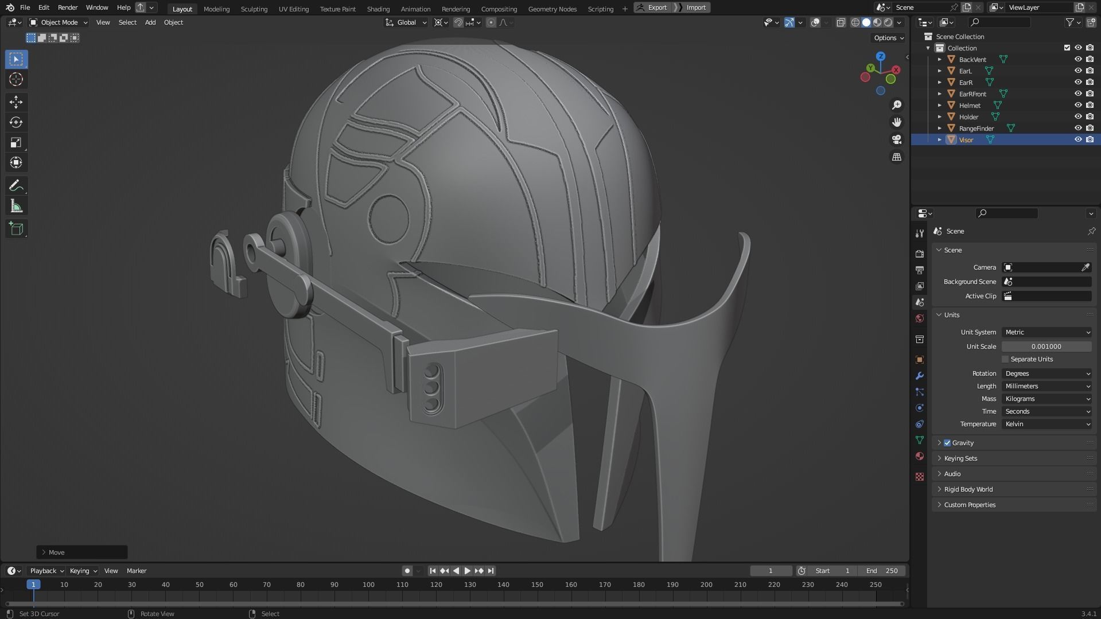The image size is (1101, 619).
Task: Open the Object Mode dropdown
Action: point(58,22)
